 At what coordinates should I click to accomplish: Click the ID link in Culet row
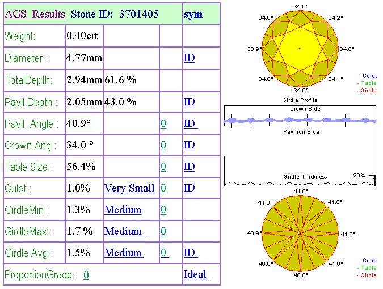click(190, 188)
